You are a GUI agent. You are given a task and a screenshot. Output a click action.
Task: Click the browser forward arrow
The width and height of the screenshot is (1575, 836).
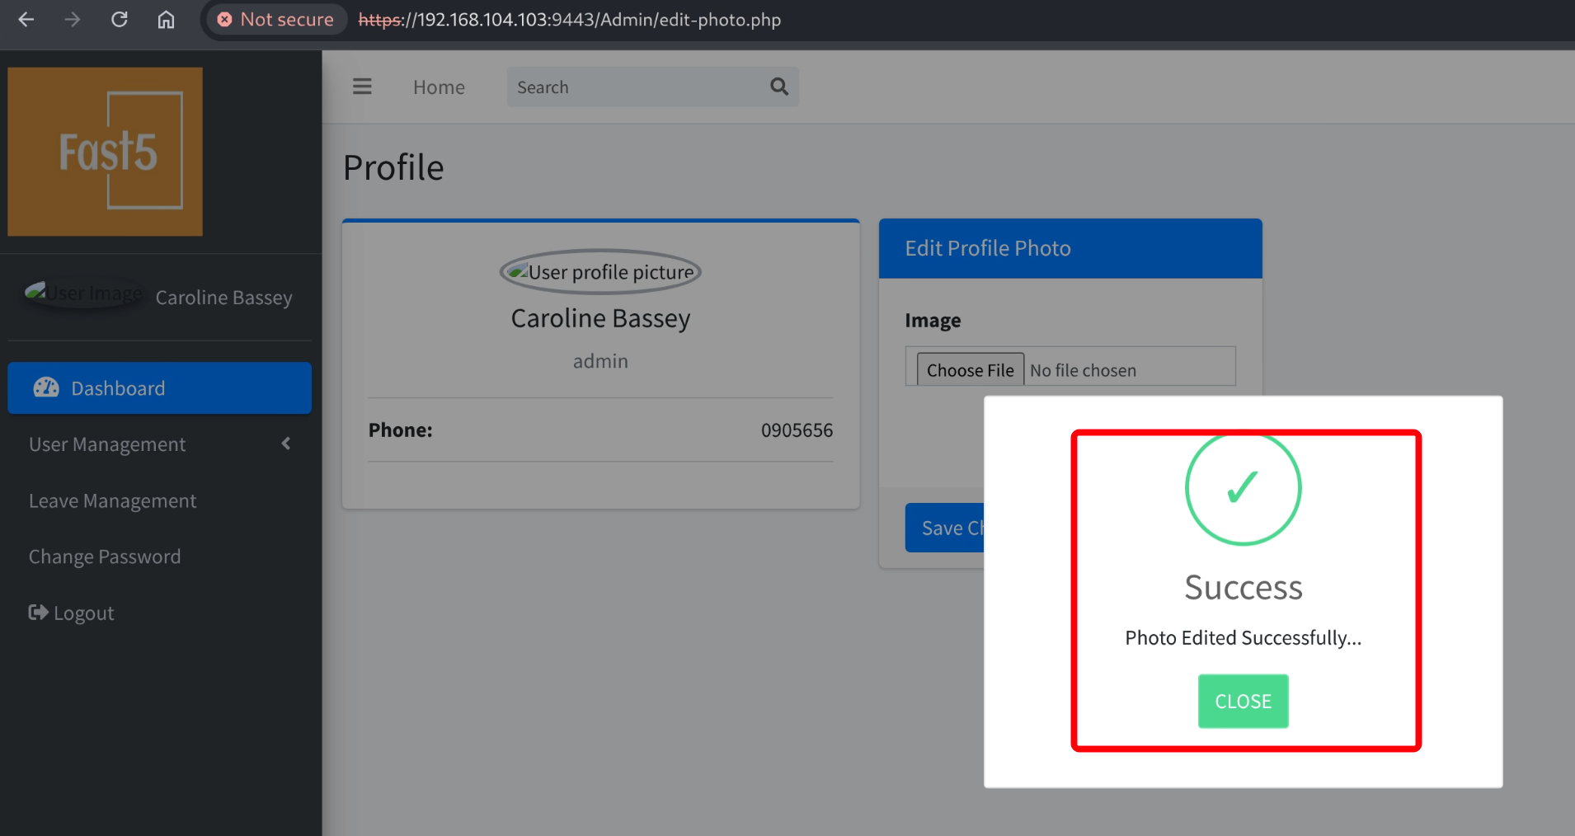point(73,19)
